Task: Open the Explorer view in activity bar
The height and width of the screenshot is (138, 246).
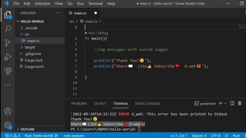Action: pos(8,15)
